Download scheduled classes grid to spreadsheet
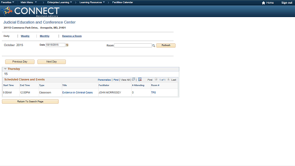295x166 pixels. pos(140,79)
